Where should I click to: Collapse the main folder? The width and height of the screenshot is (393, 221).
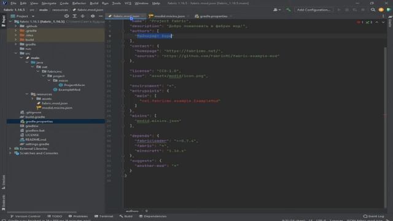point(21,58)
